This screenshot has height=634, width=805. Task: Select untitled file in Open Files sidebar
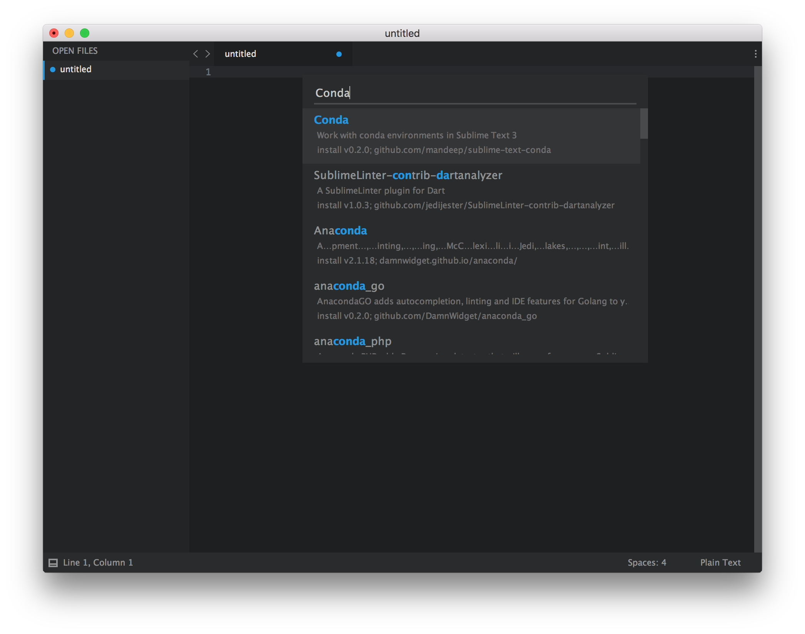76,70
